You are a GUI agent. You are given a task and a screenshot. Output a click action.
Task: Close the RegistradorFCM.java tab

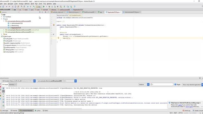coord(121,12)
